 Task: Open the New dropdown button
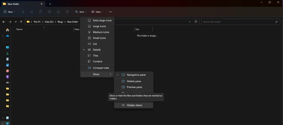[9, 12]
